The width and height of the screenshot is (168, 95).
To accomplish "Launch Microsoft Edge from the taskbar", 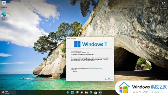I will click(91, 92).
